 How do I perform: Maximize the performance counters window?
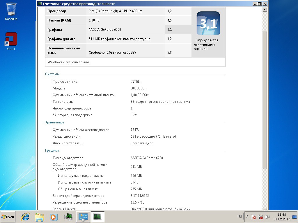[x=260, y=3]
